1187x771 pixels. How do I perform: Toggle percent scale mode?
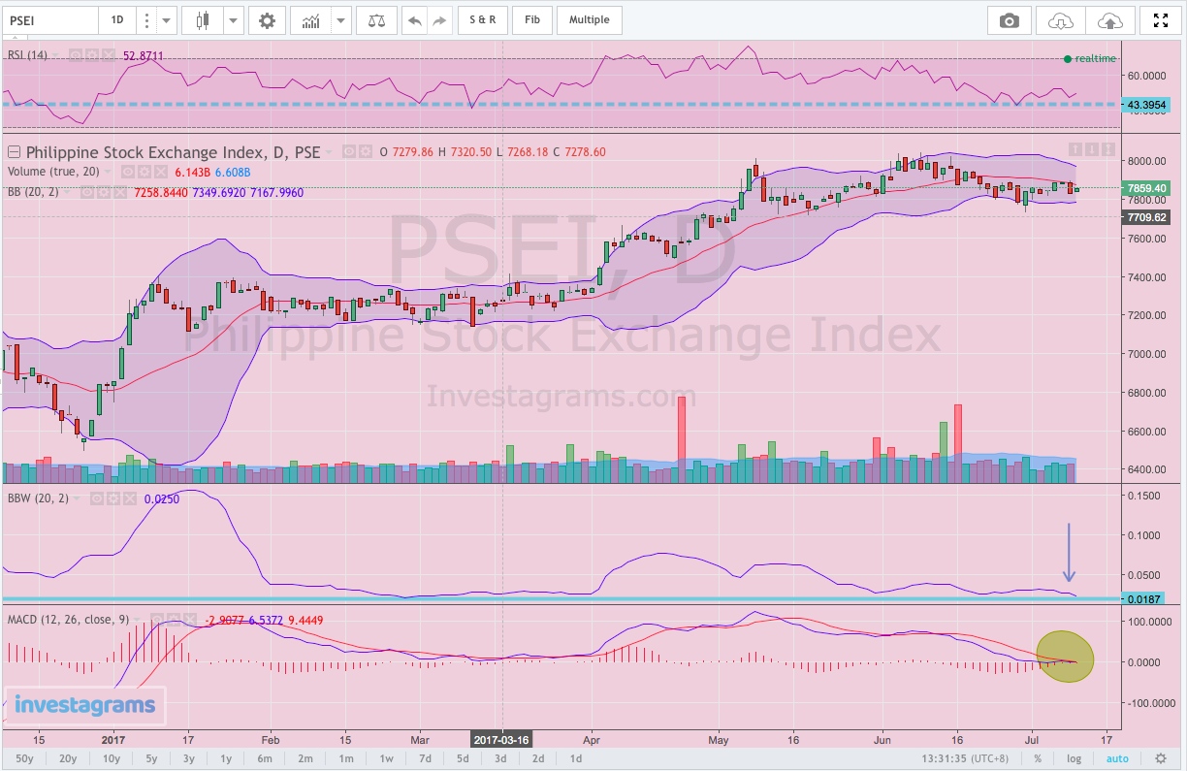point(1038,758)
